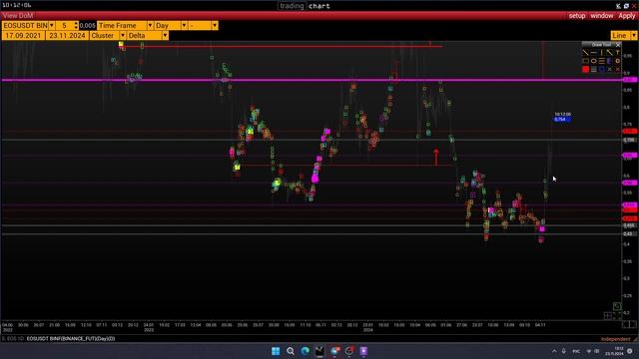
Task: Click the Apply button
Action: [x=627, y=16]
